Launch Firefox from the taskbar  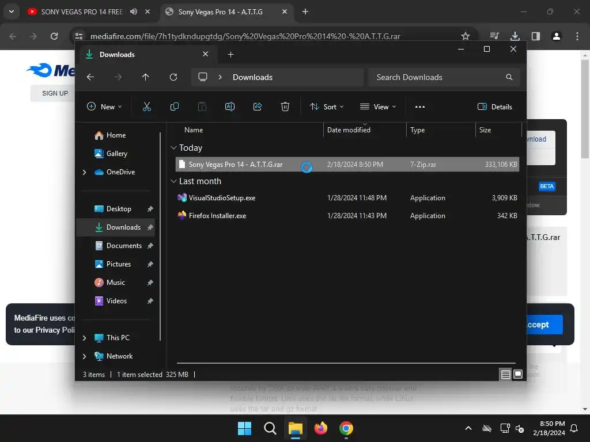pos(320,428)
